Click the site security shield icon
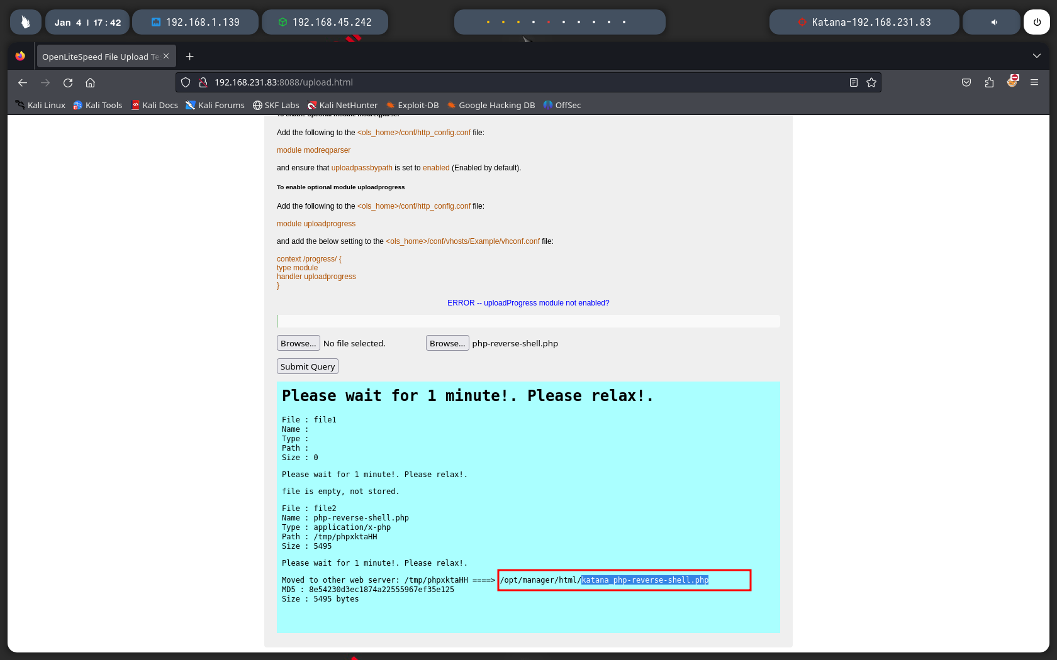1057x660 pixels. tap(186, 82)
